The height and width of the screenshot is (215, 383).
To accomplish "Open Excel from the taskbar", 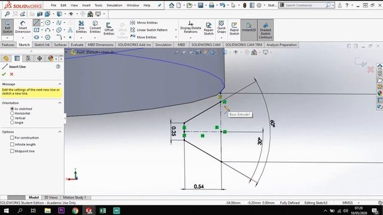I will click(x=103, y=210).
